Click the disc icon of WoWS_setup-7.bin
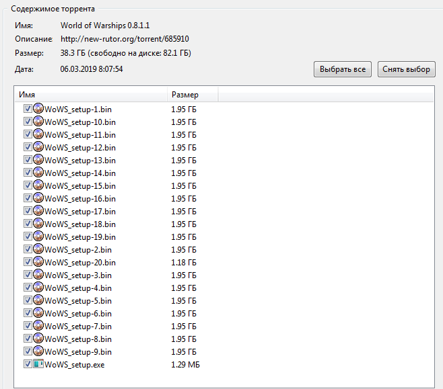Screen dimensions: 443x389 point(38,326)
